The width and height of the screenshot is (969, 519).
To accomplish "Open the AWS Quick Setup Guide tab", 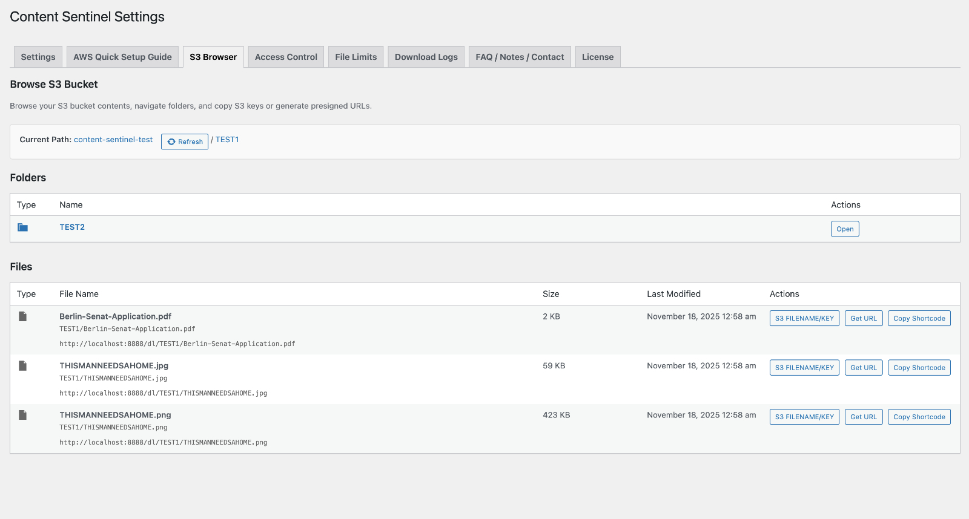I will click(x=122, y=57).
